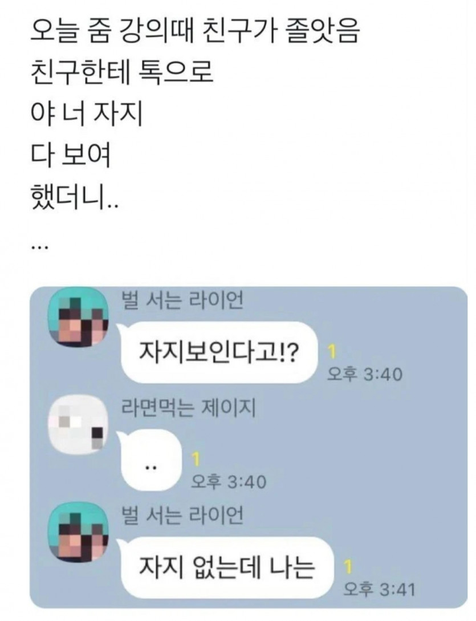Click the post line 오늘 줌 강의때 친구가 졸았음
Viewport: 476px width, 621px height.
[195, 31]
